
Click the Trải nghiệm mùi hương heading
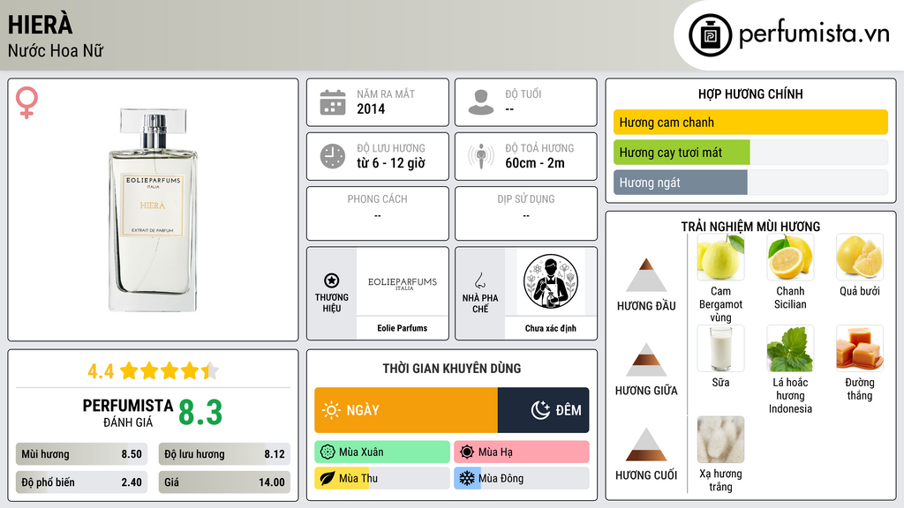coord(750,227)
